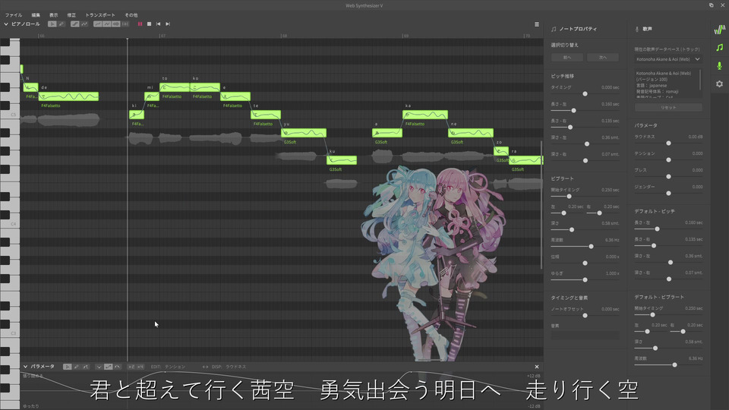729x410 pixels.
Task: Toggle the pitch curve display icon next to snapping
Action: (84, 24)
